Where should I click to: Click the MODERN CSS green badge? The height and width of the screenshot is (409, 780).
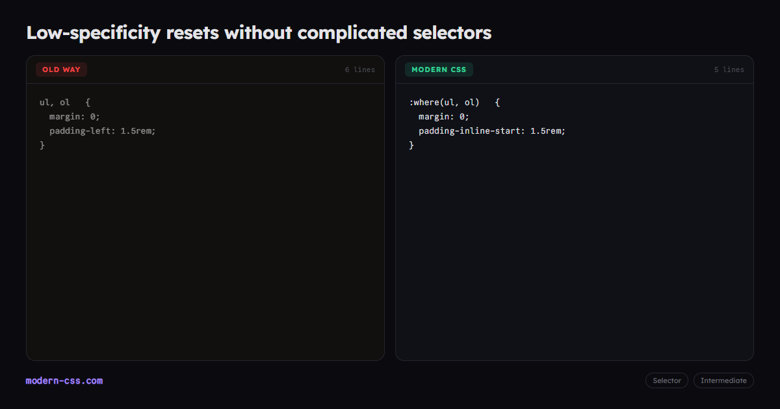(x=439, y=69)
